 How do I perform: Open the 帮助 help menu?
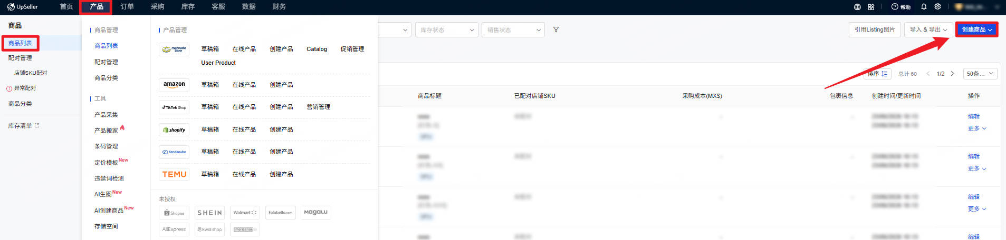coord(901,7)
